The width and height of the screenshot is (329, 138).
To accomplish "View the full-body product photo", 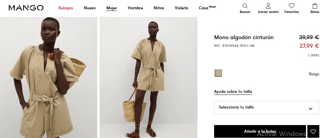I will click(148, 77).
